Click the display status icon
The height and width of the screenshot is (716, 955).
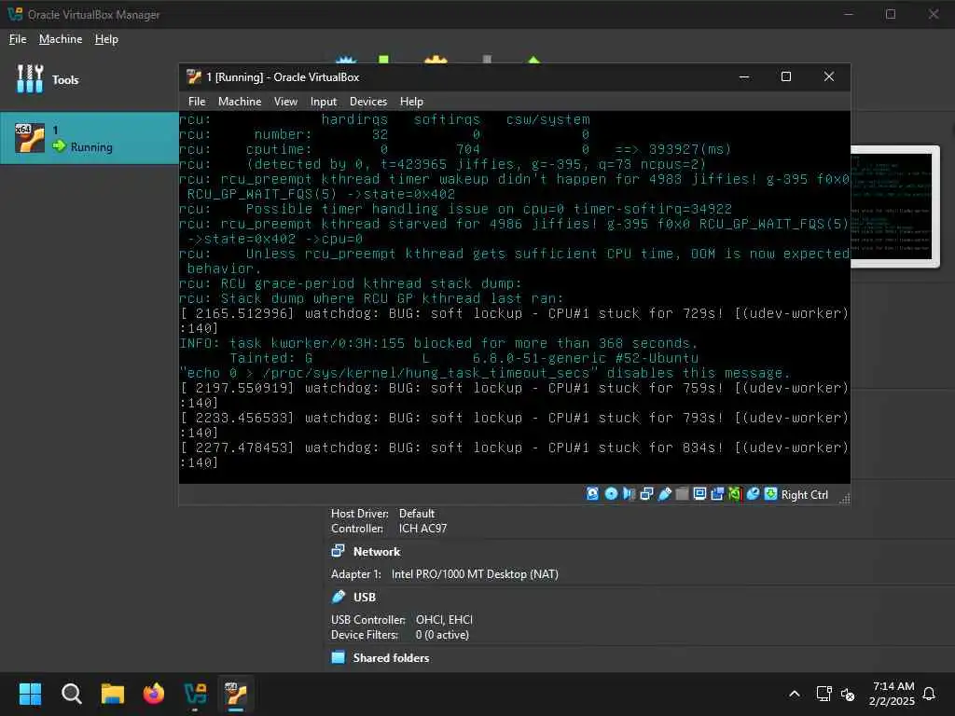[x=699, y=494]
